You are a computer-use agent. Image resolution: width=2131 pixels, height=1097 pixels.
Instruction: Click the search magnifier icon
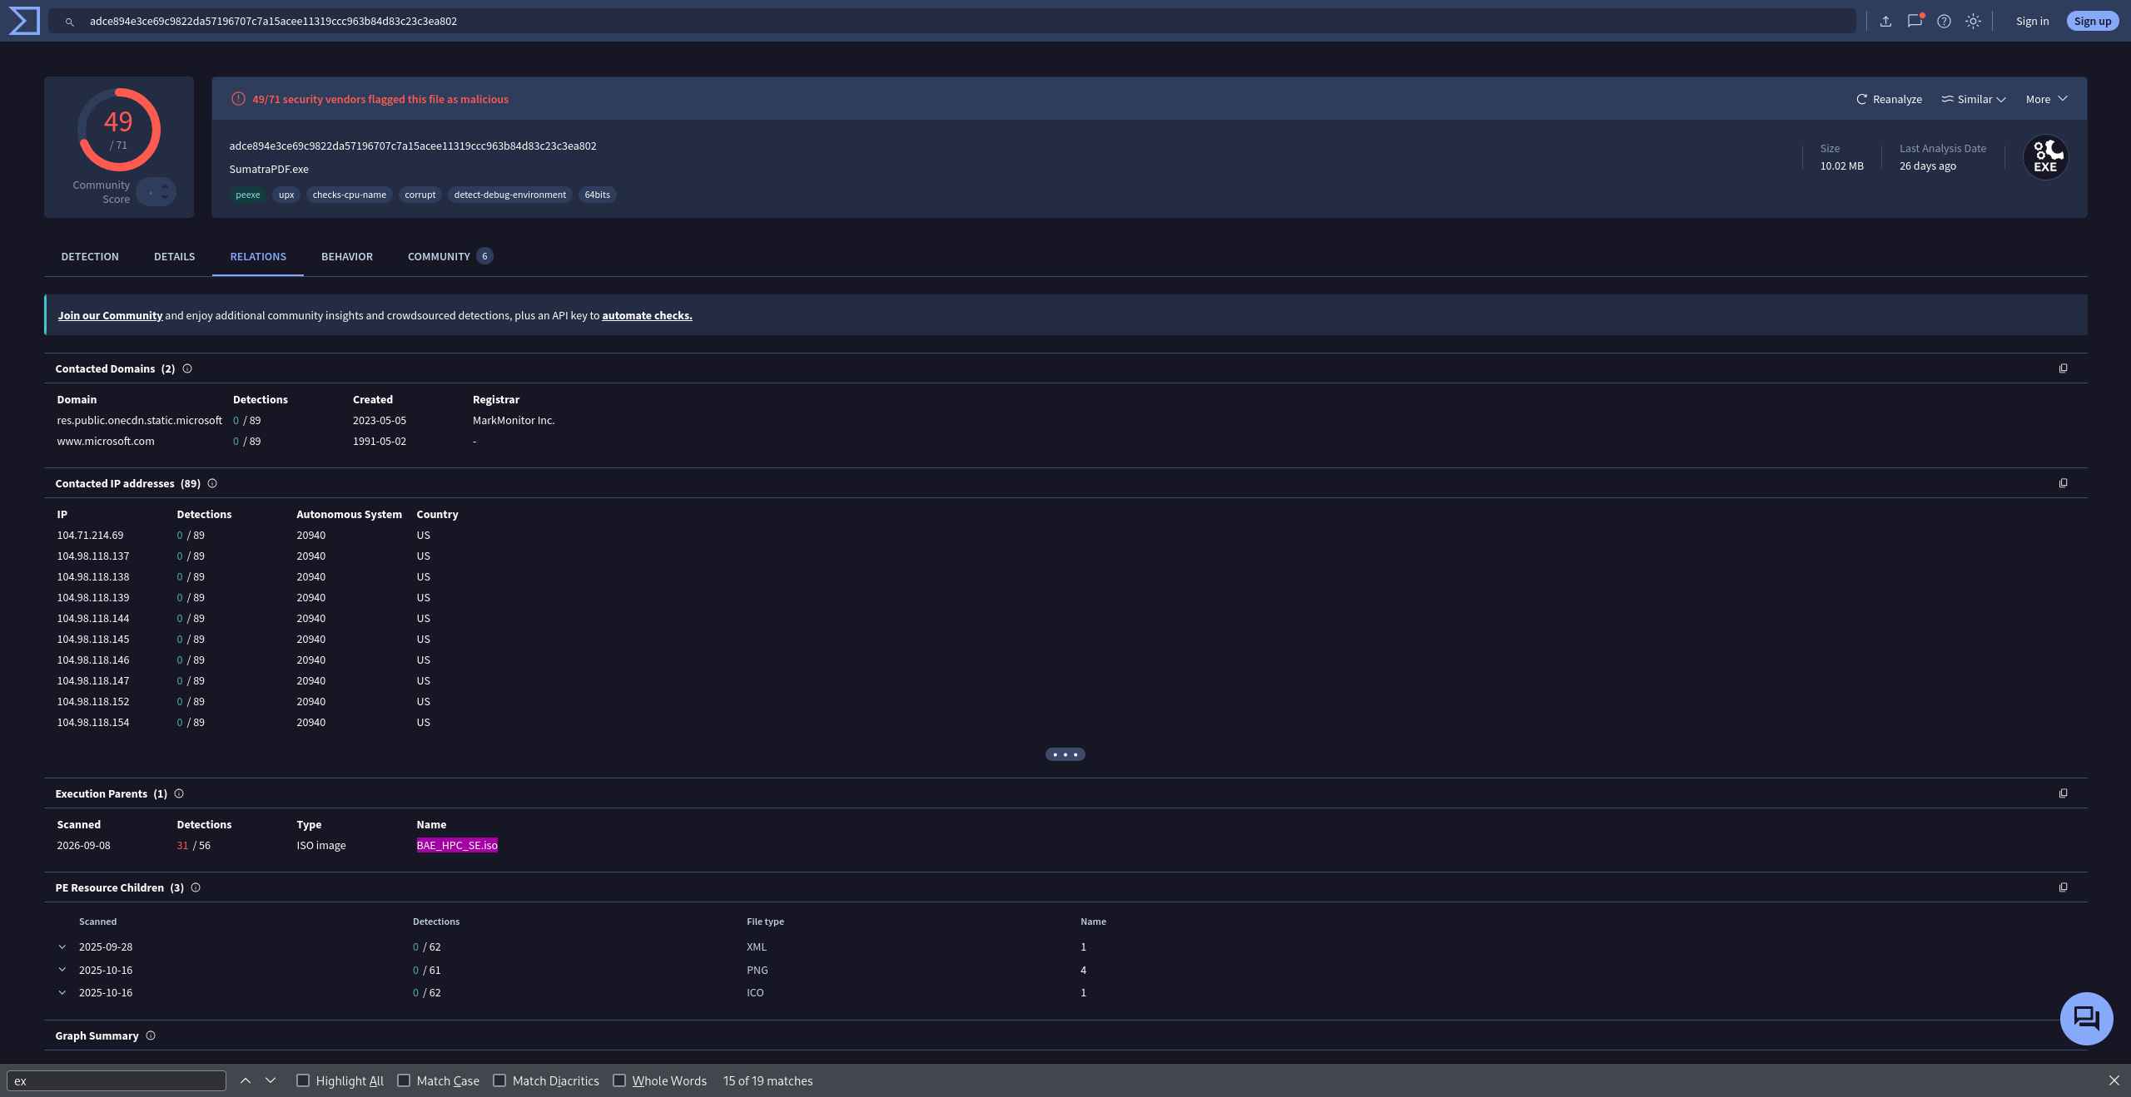coord(70,22)
